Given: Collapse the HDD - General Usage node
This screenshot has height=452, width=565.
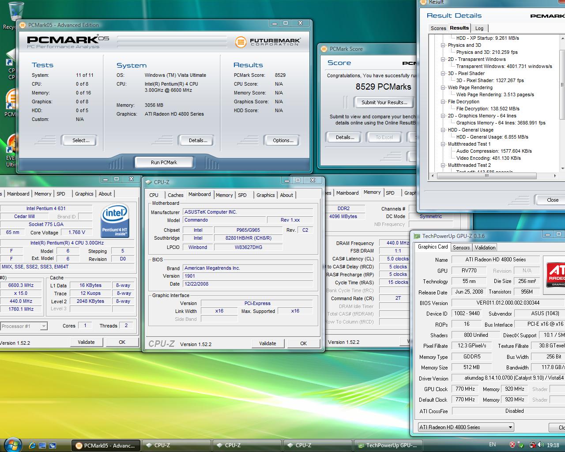Looking at the screenshot, I should pos(443,130).
